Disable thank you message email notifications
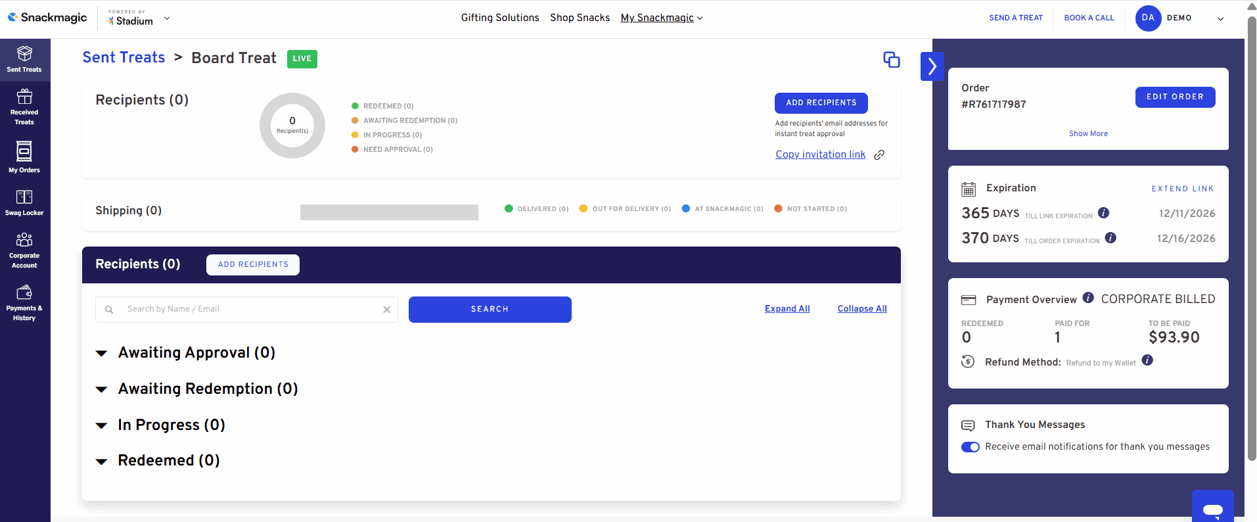Viewport: 1257px width, 522px height. pos(970,447)
